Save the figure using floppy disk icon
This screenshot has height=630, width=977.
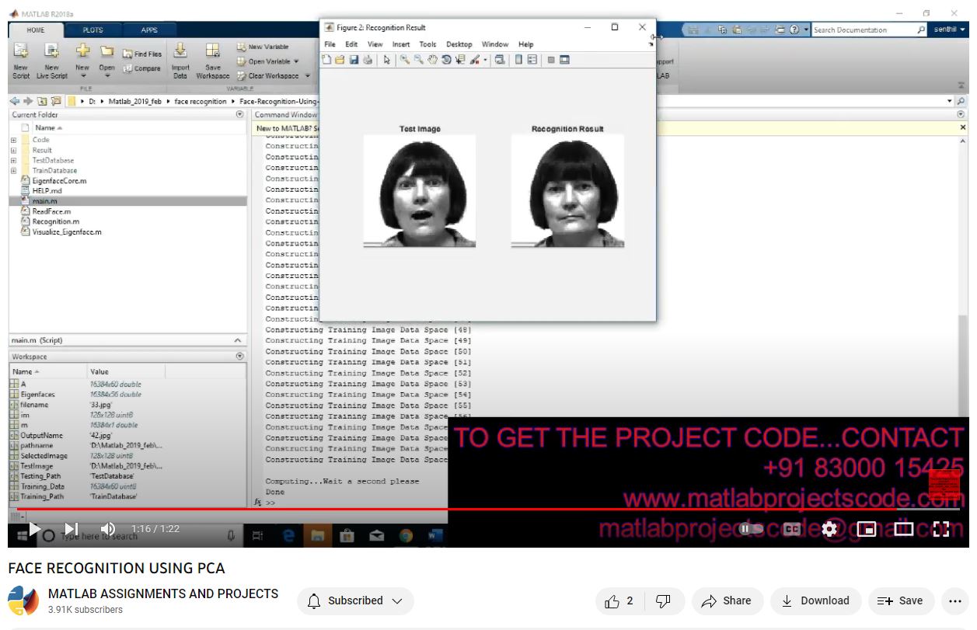point(354,60)
